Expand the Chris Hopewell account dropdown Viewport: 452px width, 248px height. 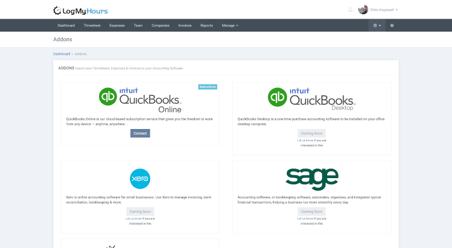[x=384, y=10]
